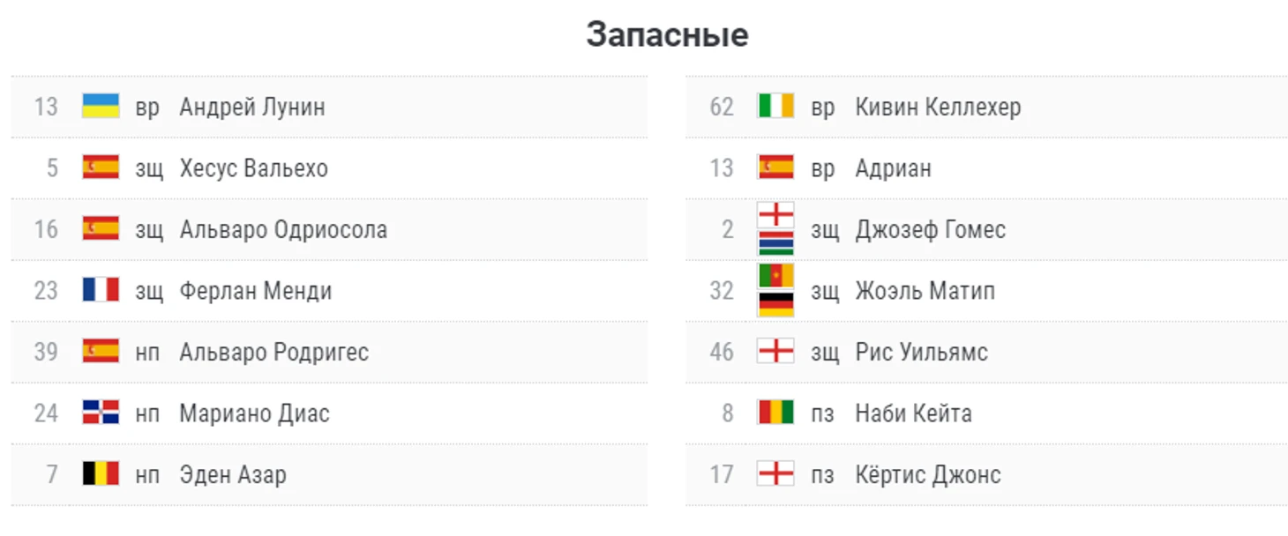
Task: Open player link Адриан
Action: 893,167
